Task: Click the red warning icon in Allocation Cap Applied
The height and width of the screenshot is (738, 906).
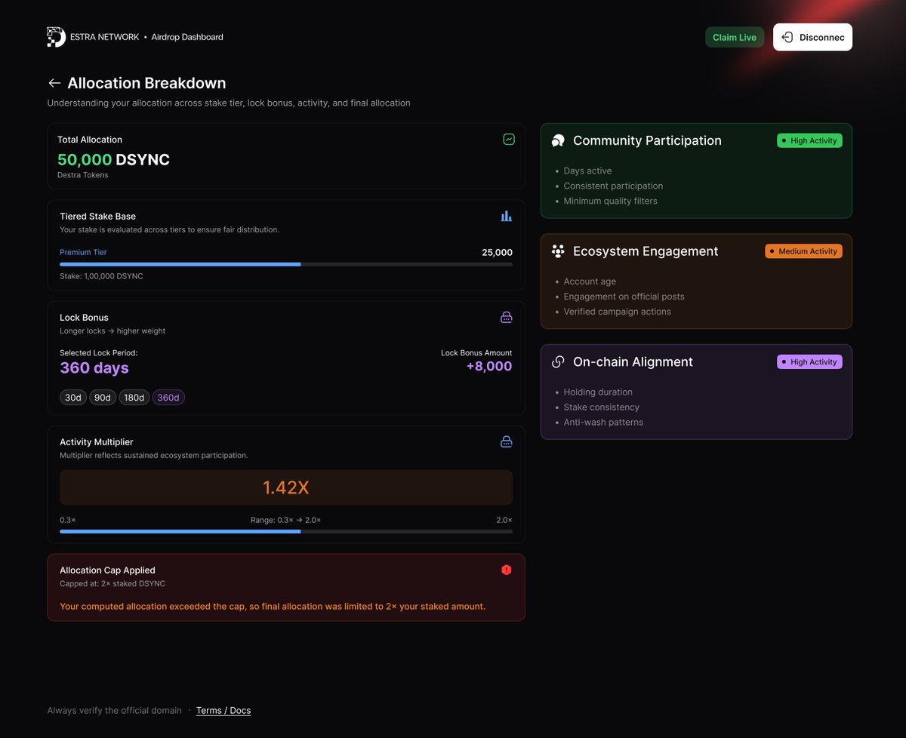Action: (x=507, y=570)
